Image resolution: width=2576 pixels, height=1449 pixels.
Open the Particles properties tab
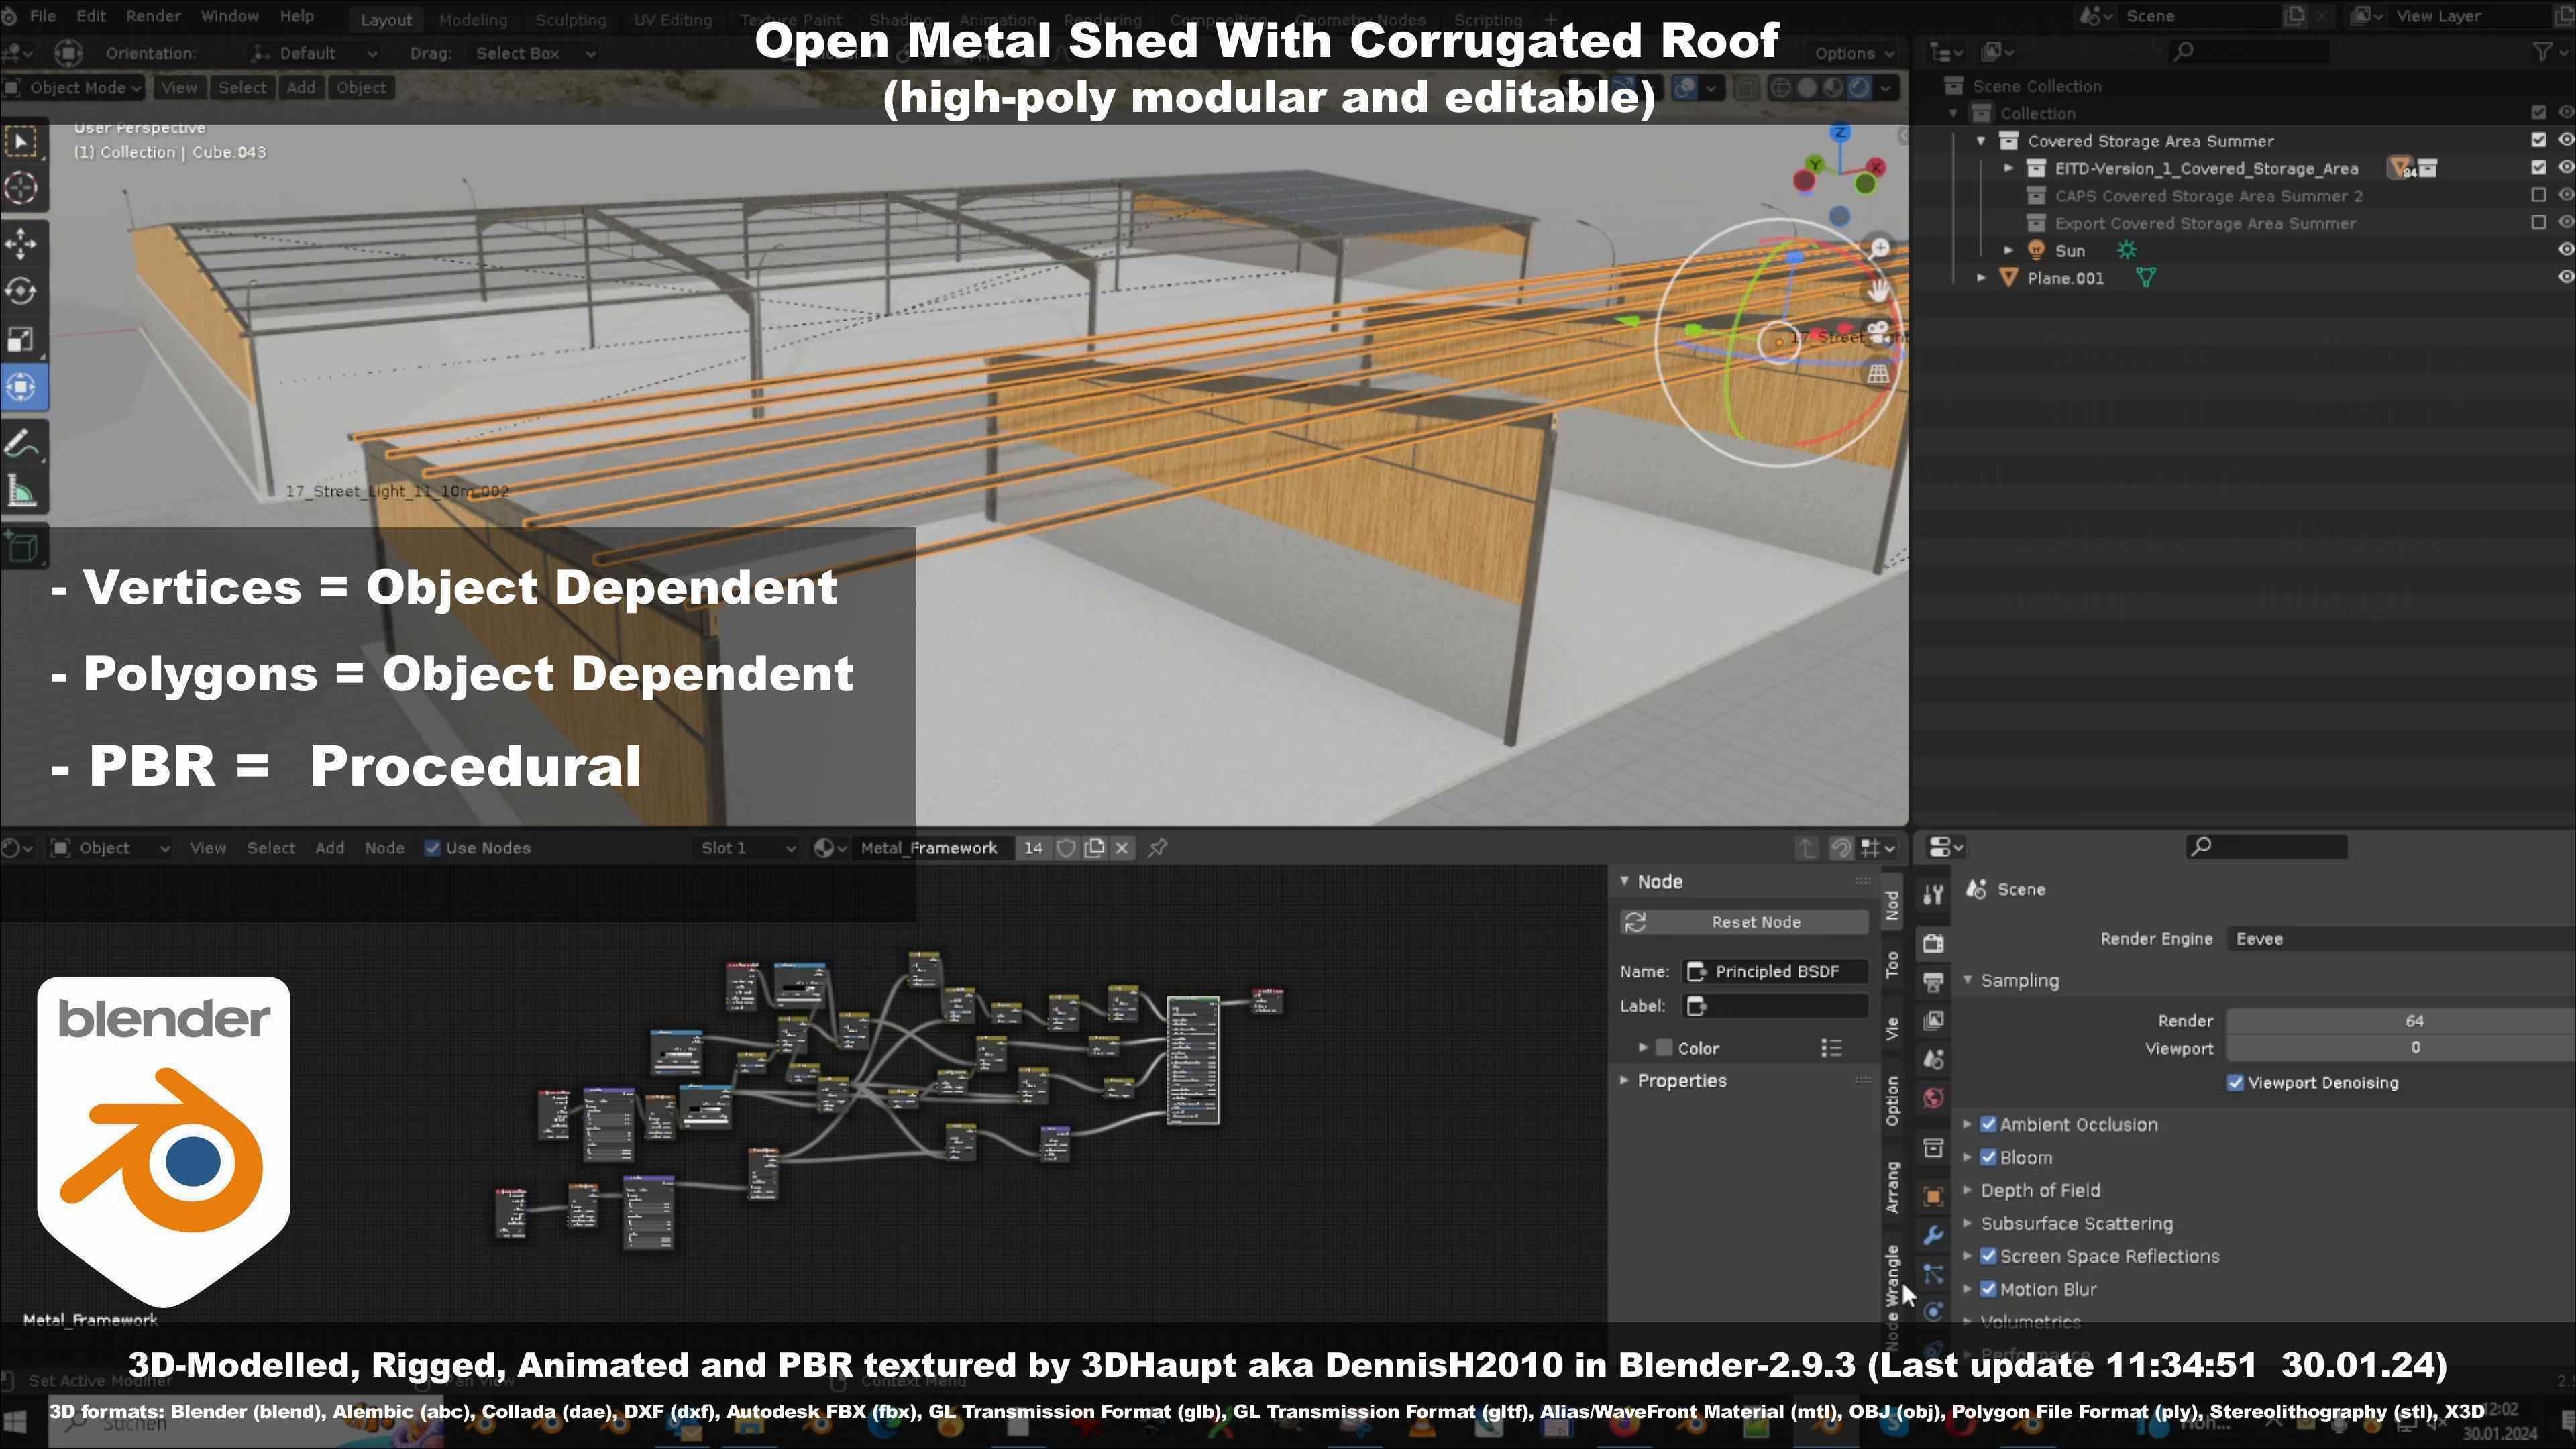[1934, 1274]
